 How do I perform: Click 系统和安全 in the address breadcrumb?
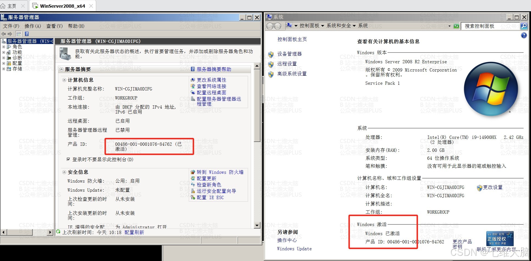coord(339,26)
